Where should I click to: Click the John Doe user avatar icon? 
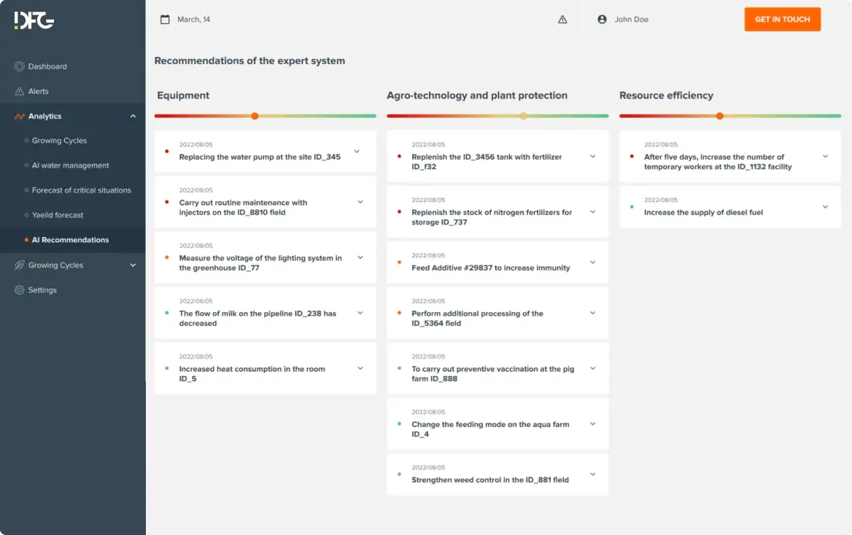point(602,20)
